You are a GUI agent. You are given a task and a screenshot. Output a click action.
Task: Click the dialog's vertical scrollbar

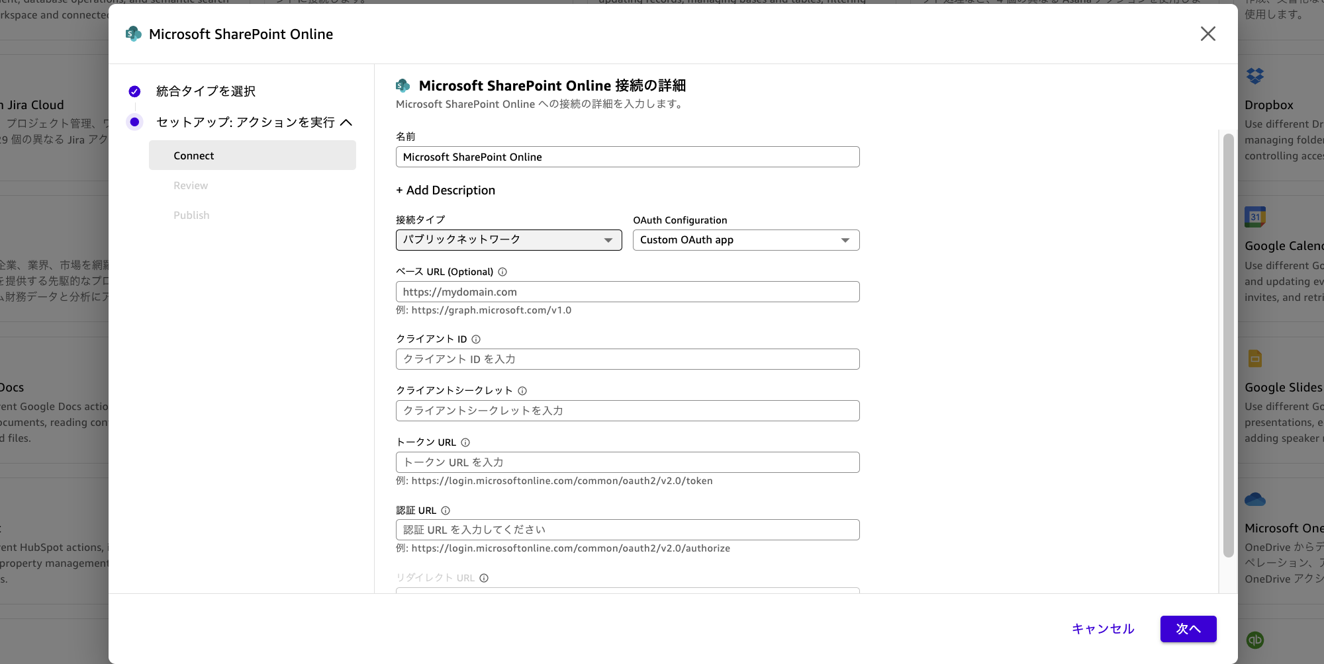(1228, 345)
